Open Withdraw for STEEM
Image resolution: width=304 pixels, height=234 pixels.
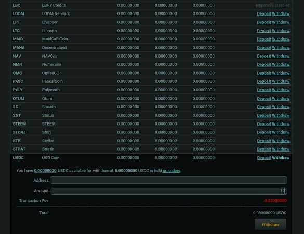coord(281,124)
